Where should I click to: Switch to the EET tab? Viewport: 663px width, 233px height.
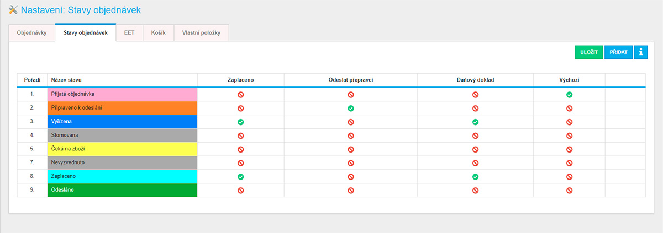(x=129, y=33)
